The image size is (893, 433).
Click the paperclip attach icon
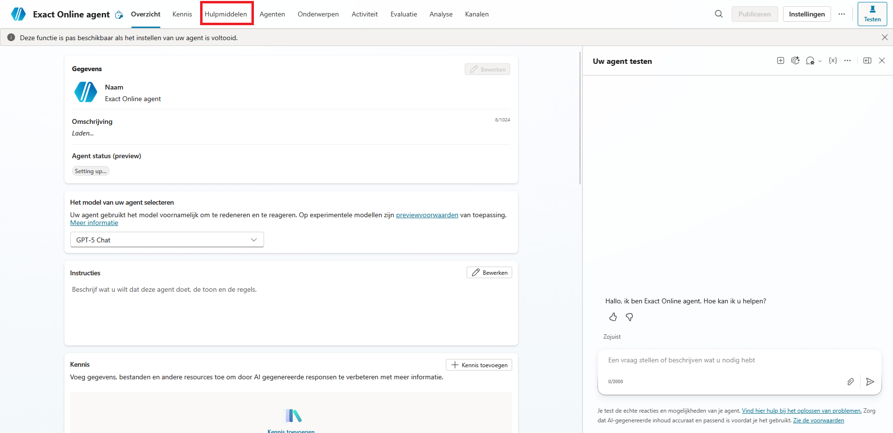(850, 382)
